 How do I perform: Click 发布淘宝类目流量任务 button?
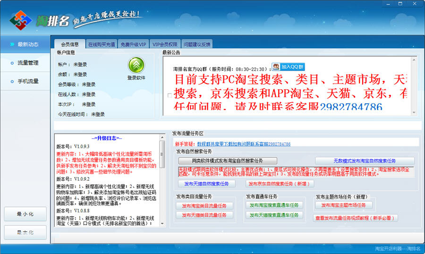204,206
